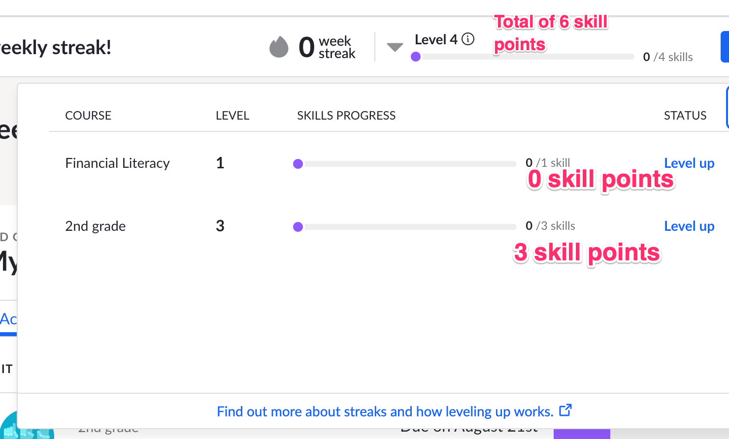Click the purple dot on Level 4 progress
729x439 pixels.
[416, 57]
